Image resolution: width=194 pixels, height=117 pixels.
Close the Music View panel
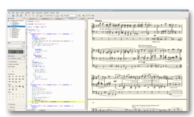[188, 18]
